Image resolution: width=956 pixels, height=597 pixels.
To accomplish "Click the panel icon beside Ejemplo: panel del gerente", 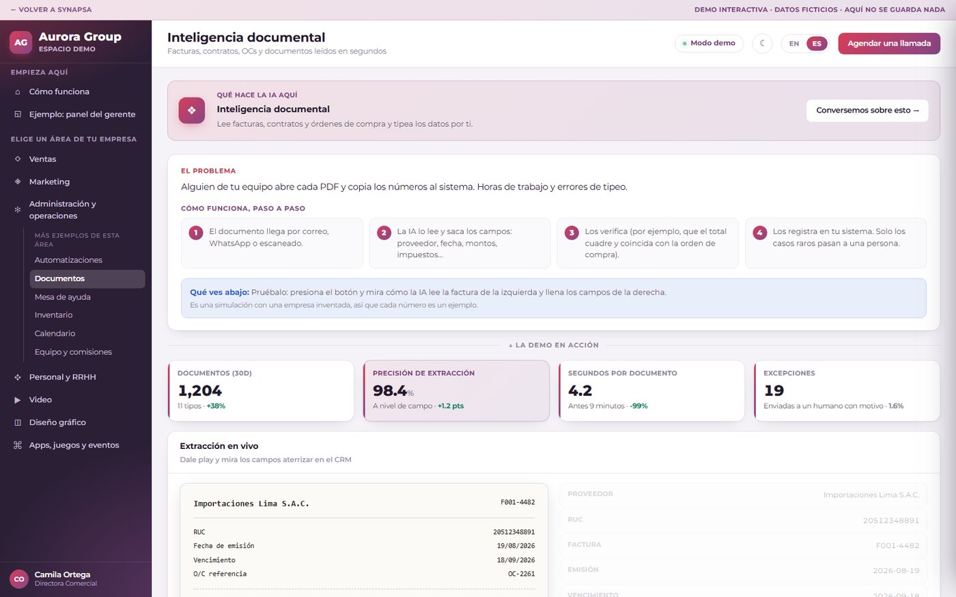I will (18, 114).
